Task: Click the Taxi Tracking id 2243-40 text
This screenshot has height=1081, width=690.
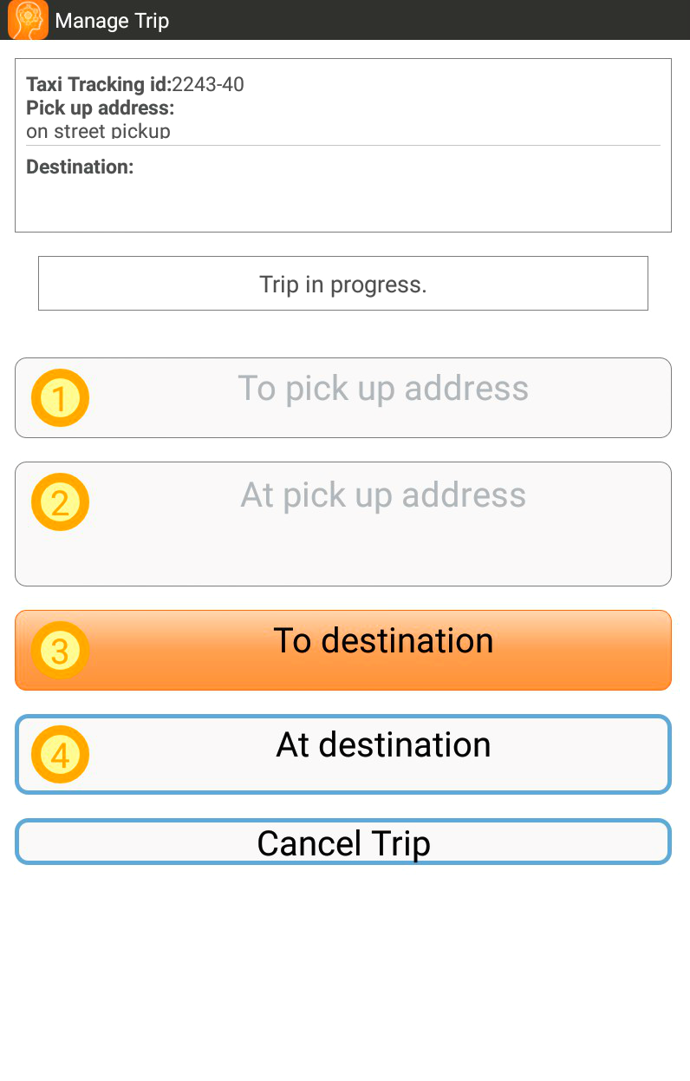Action: pos(135,84)
